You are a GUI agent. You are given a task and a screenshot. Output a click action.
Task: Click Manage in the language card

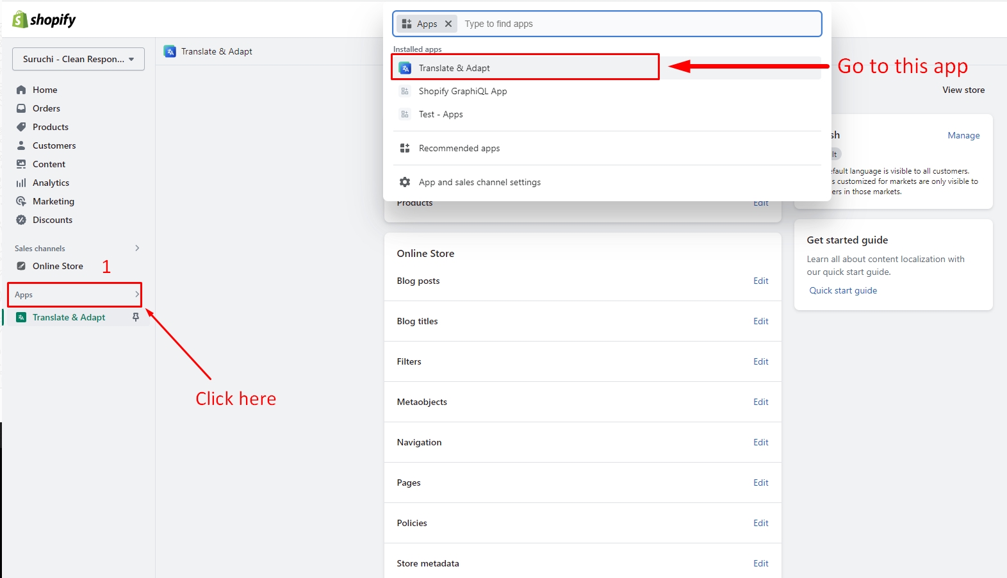[963, 135]
